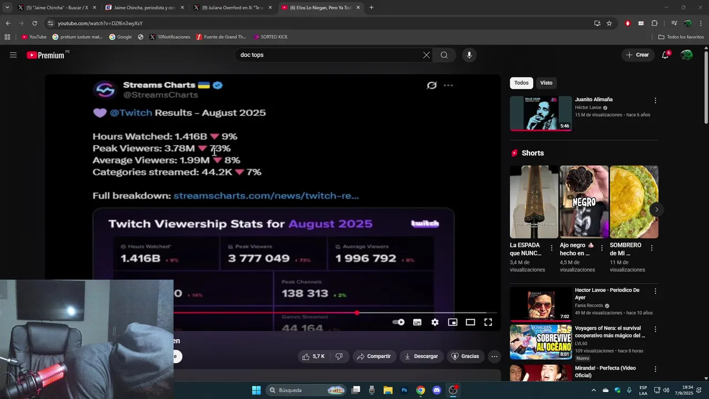Open Photoshop from the taskbar
The height and width of the screenshot is (399, 709).
pos(404,390)
